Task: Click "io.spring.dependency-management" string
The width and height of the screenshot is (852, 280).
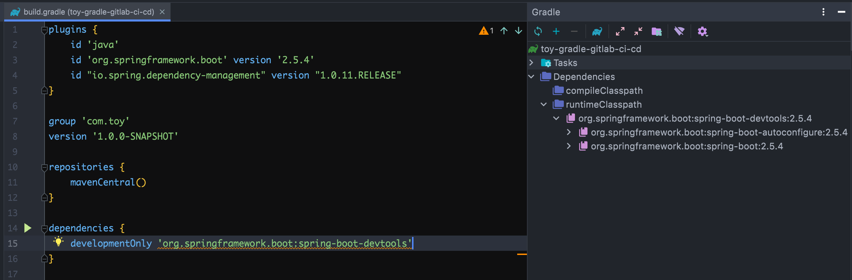Action: (x=176, y=75)
